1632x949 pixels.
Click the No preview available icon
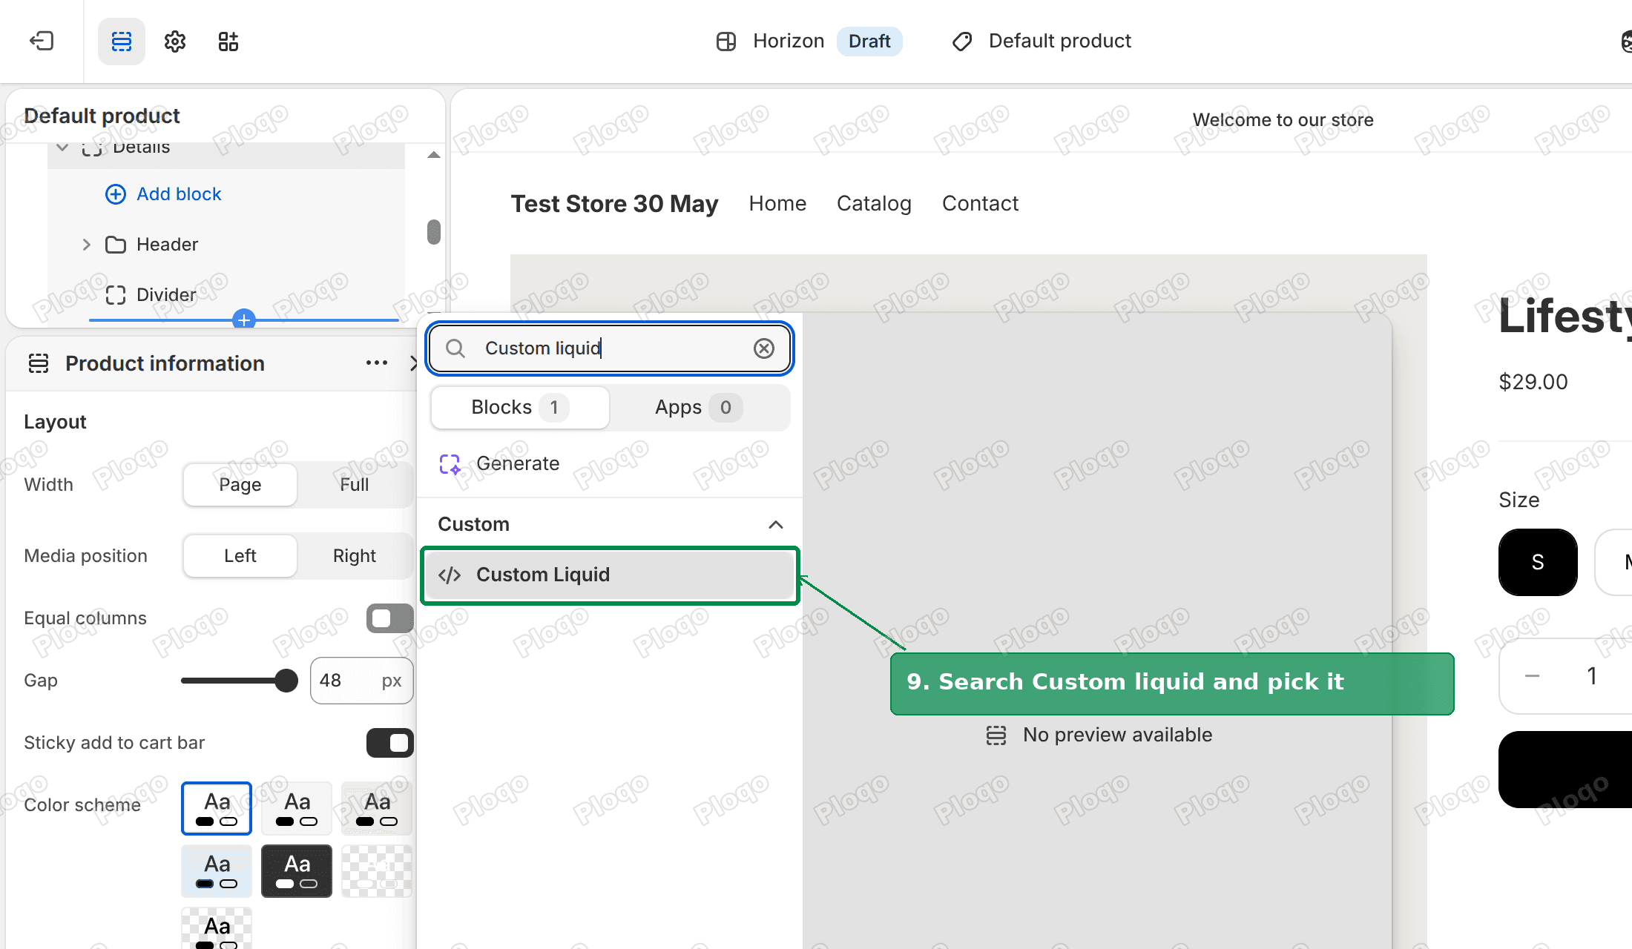click(x=996, y=735)
